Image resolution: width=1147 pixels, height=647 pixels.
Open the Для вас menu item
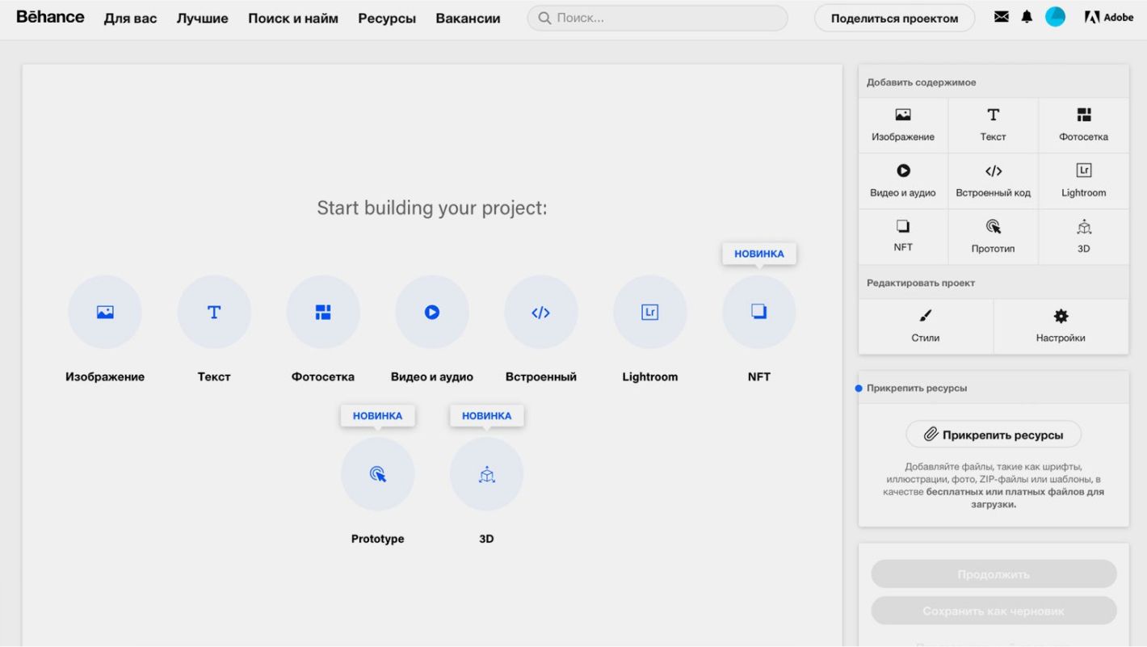click(x=130, y=18)
